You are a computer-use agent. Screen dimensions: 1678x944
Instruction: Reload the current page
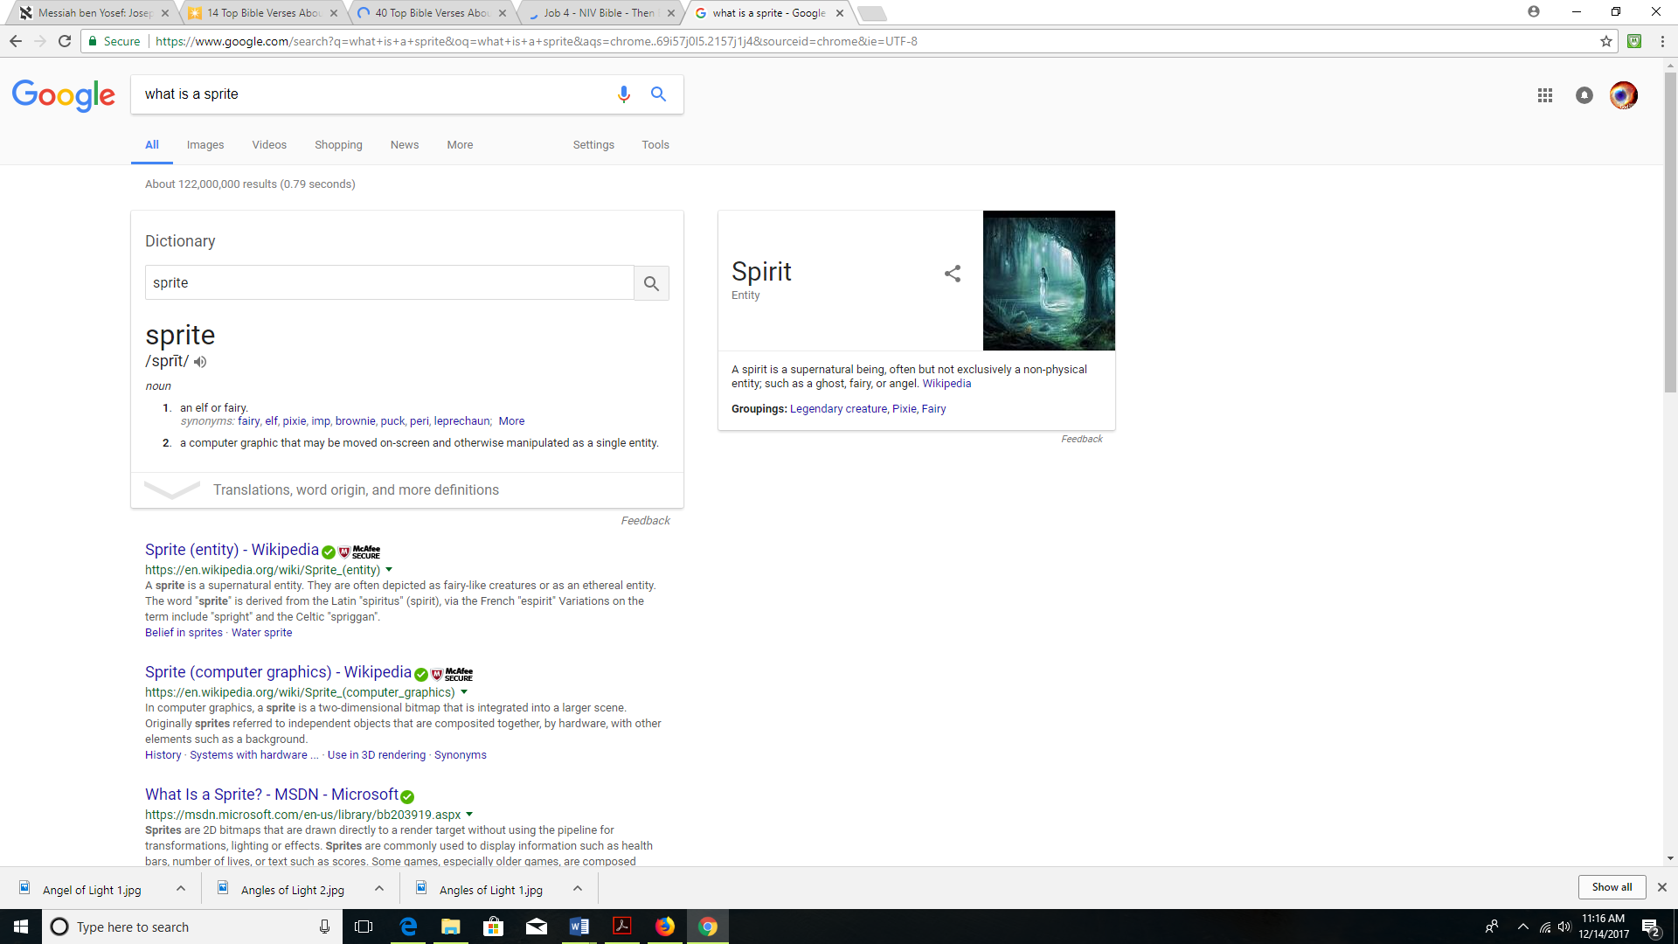tap(65, 41)
